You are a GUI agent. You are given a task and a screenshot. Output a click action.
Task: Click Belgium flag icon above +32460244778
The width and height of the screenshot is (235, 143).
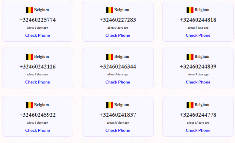click(x=190, y=105)
